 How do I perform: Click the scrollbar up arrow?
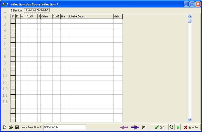click(190, 16)
